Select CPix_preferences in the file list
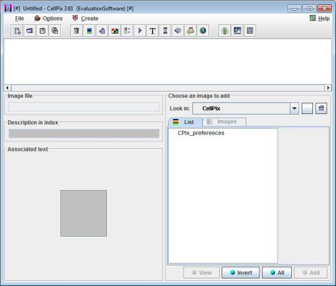 coord(201,133)
